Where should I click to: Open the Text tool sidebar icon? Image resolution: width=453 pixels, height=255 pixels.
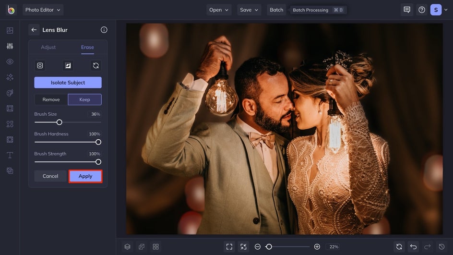pos(10,155)
